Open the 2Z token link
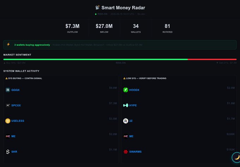The width and height of the screenshot is (240, 167). (131, 121)
